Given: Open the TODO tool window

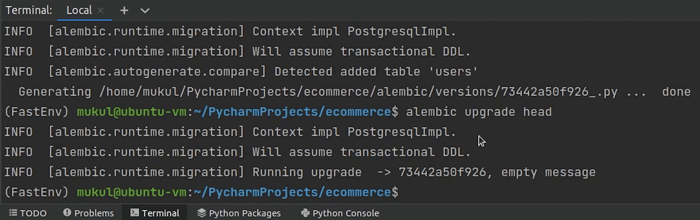Looking at the screenshot, I should (28, 213).
